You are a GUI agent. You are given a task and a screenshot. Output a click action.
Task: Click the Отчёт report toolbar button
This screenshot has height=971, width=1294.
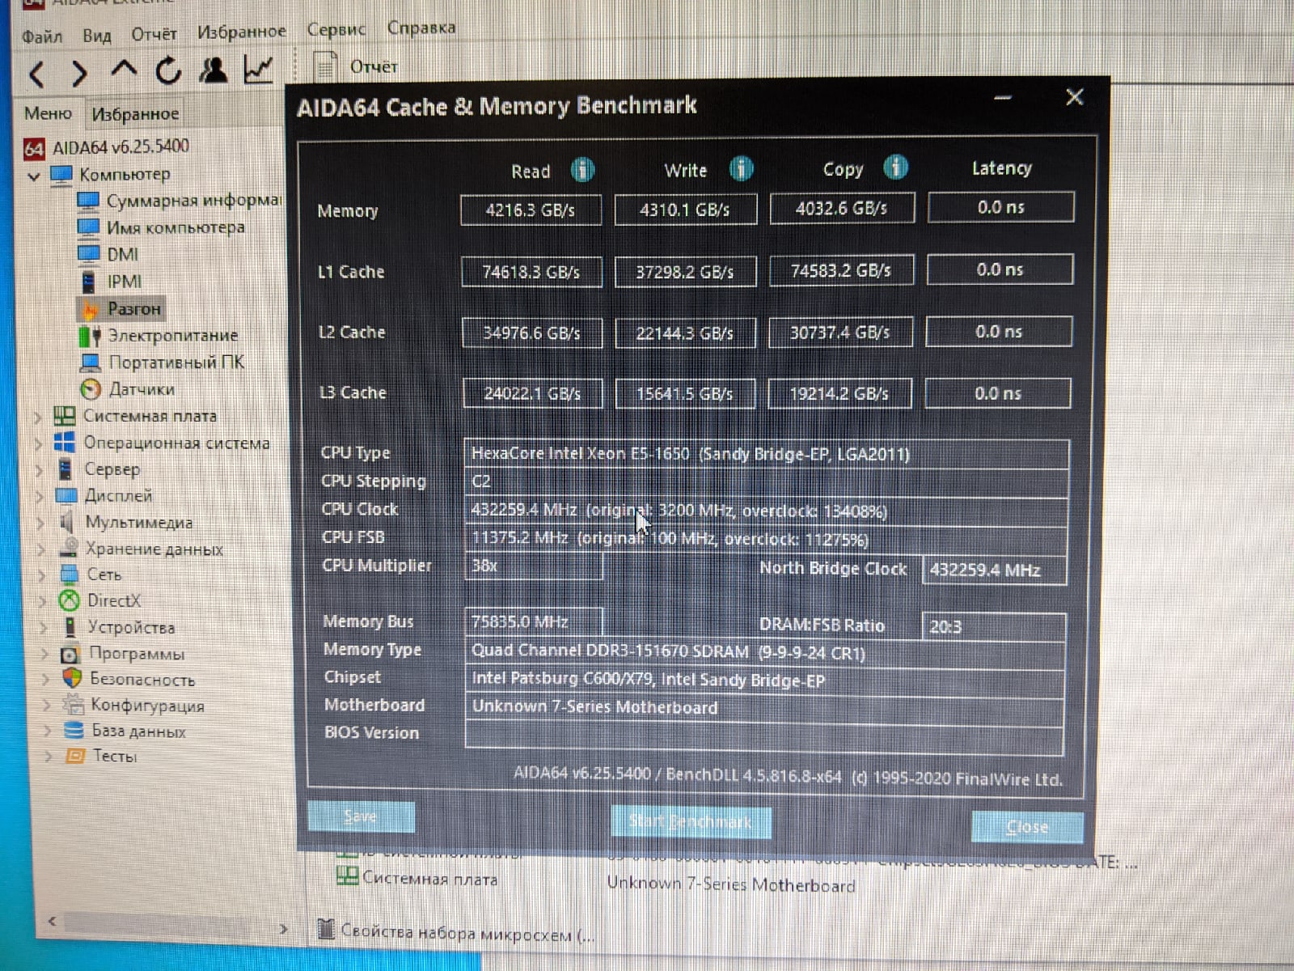(356, 66)
